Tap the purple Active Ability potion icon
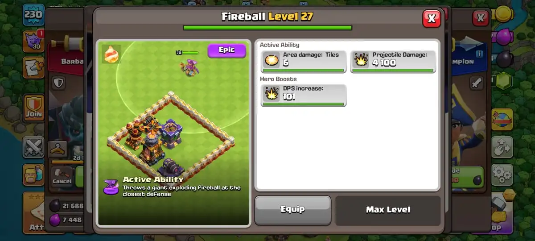Screen dimensions: 535x241 (x=111, y=187)
